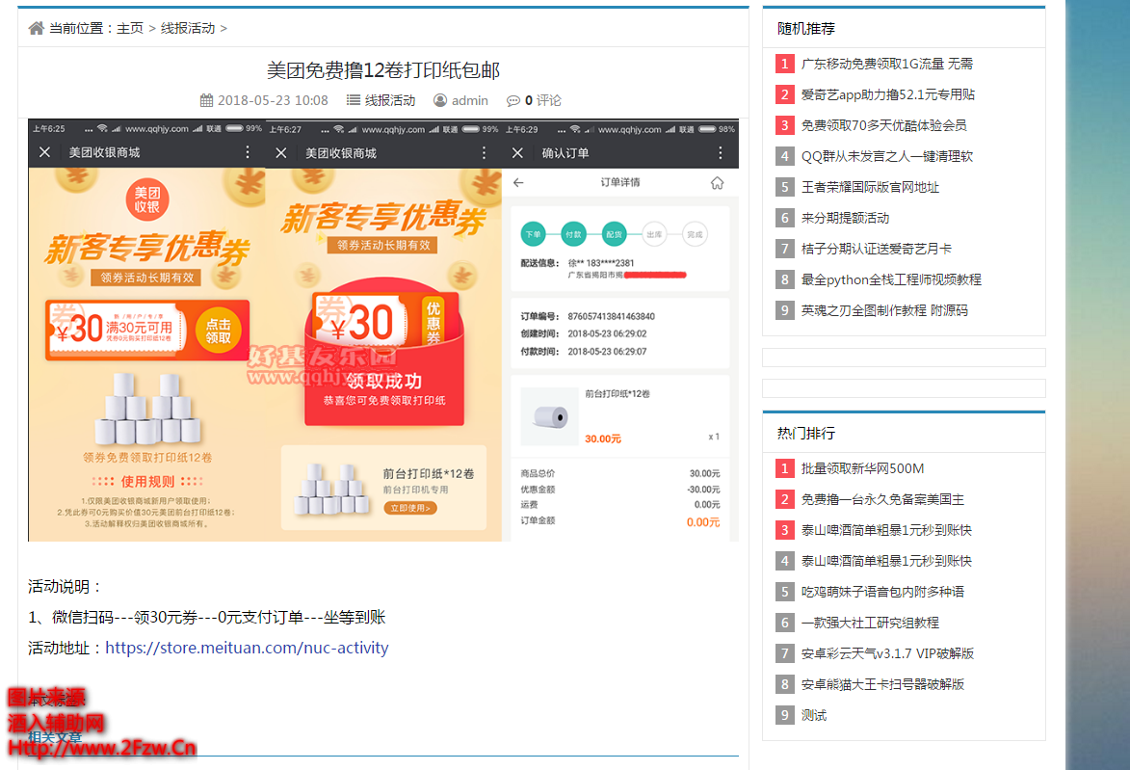Open QQ群从未发言之人一键清理软 article
The image size is (1130, 770).
point(887,156)
